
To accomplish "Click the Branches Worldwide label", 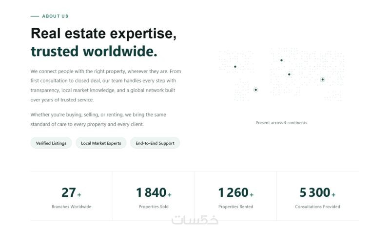I will tap(71, 207).
